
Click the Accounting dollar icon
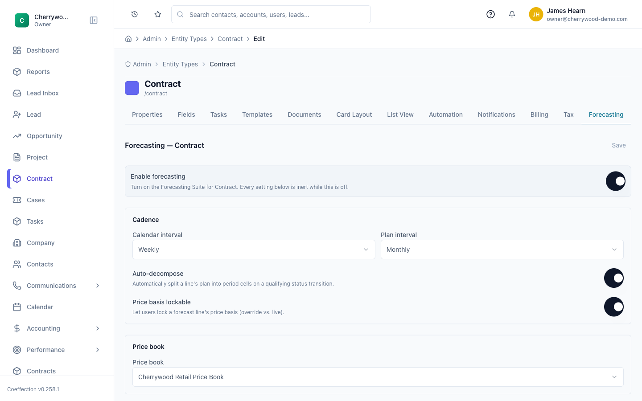click(17, 328)
